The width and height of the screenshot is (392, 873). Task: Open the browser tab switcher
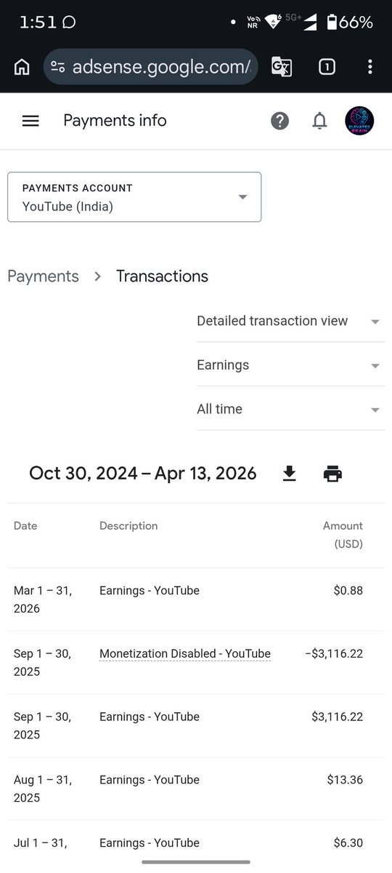[327, 67]
